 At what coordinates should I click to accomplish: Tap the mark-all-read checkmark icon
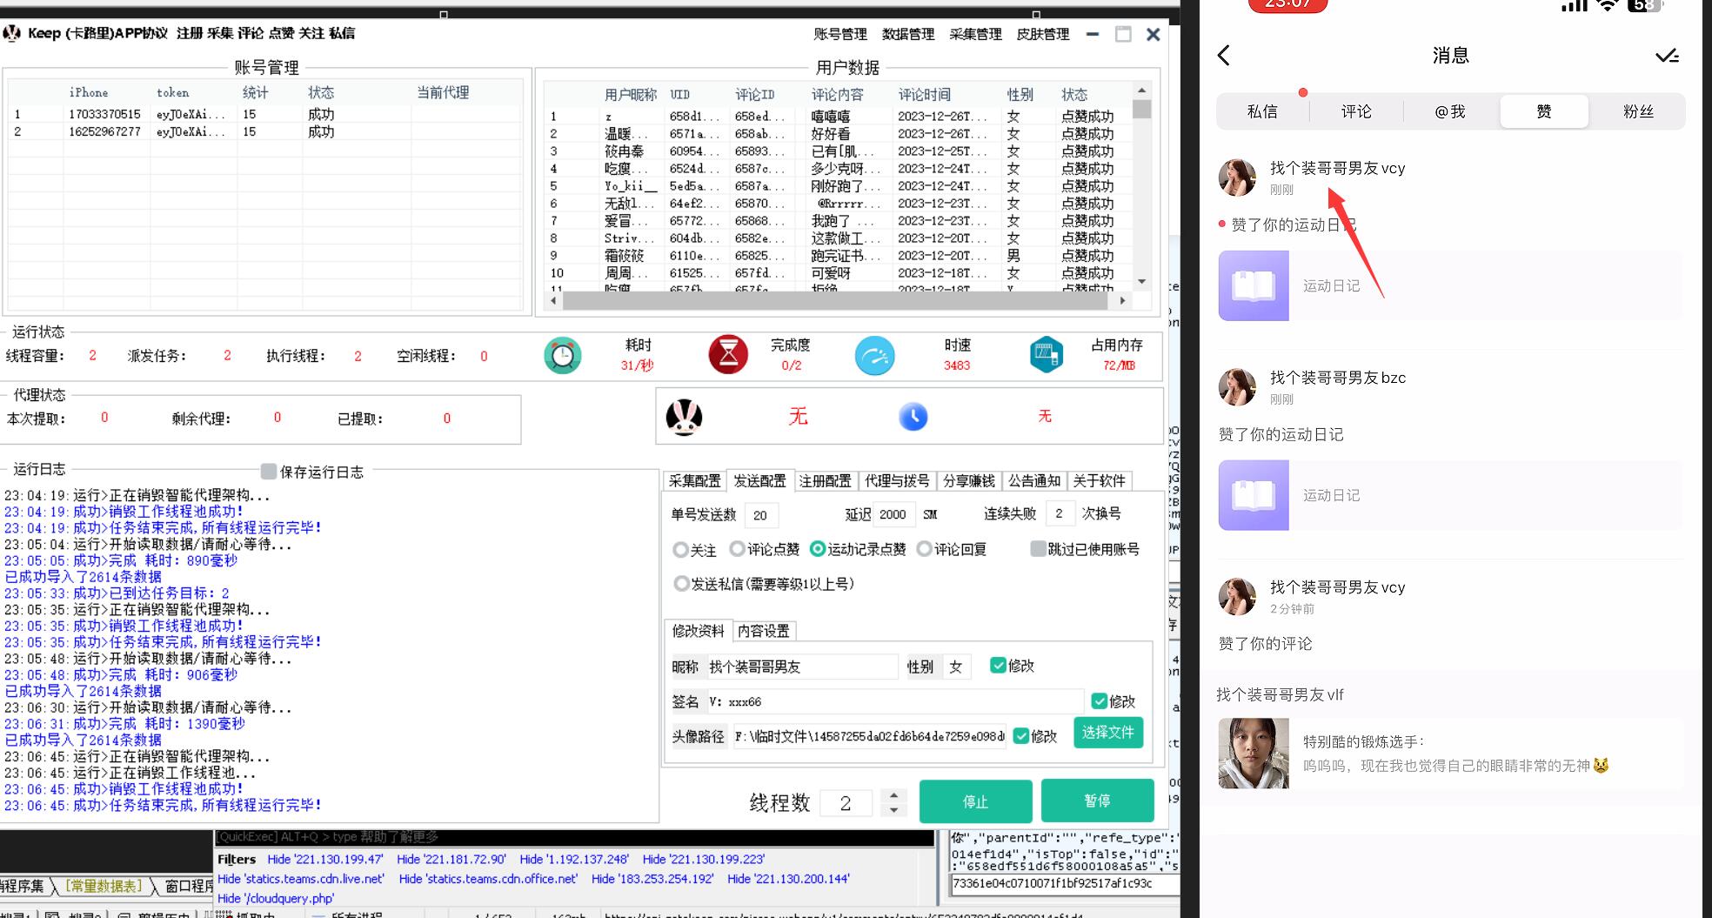pyautogui.click(x=1666, y=57)
